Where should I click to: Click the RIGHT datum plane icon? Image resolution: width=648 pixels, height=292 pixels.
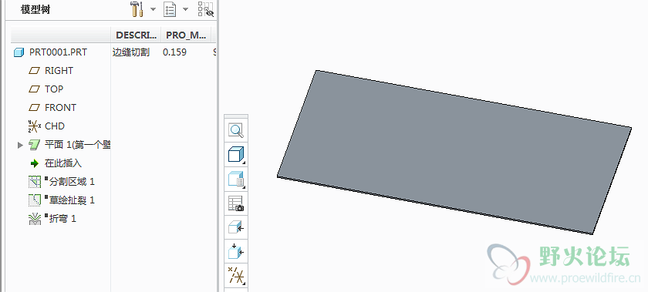click(x=34, y=71)
